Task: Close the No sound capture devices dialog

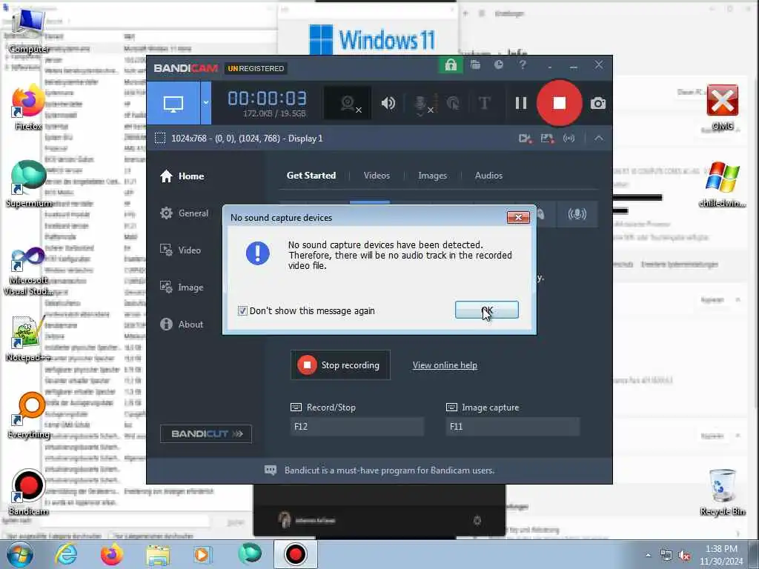Action: [x=518, y=217]
